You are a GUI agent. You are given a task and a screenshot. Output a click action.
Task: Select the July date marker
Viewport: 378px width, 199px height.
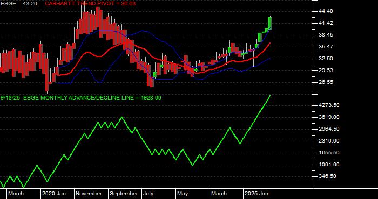click(148, 194)
